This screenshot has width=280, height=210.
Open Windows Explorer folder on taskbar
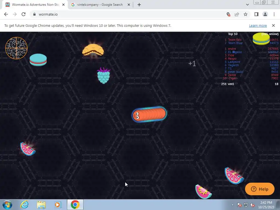[x=41, y=205]
